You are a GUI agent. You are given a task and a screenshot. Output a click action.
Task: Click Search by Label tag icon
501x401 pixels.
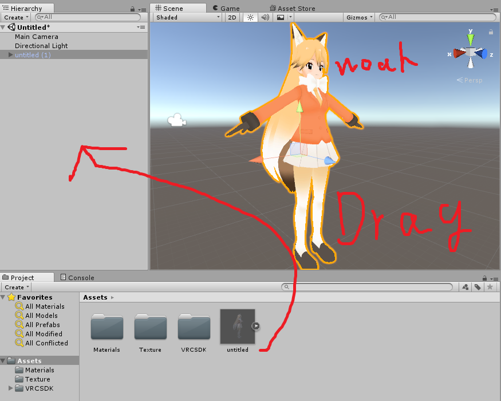[478, 287]
